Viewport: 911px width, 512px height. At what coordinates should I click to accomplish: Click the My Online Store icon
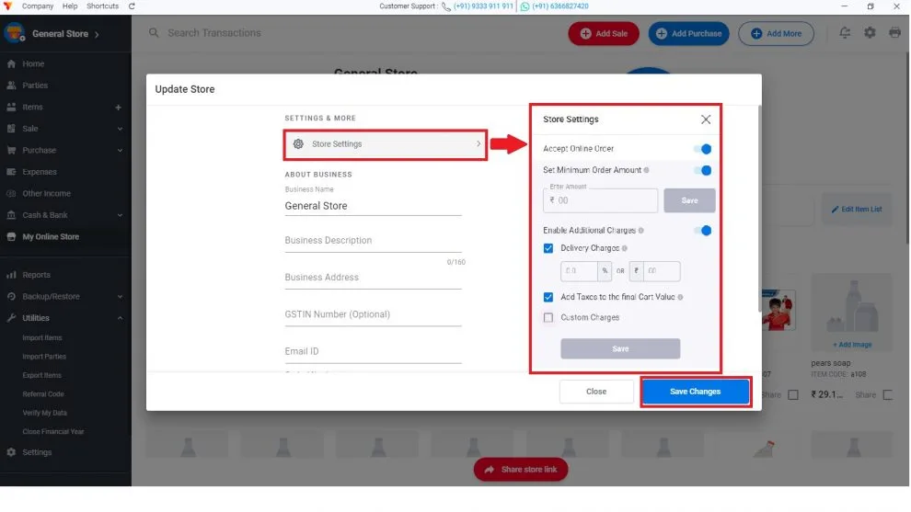11,237
